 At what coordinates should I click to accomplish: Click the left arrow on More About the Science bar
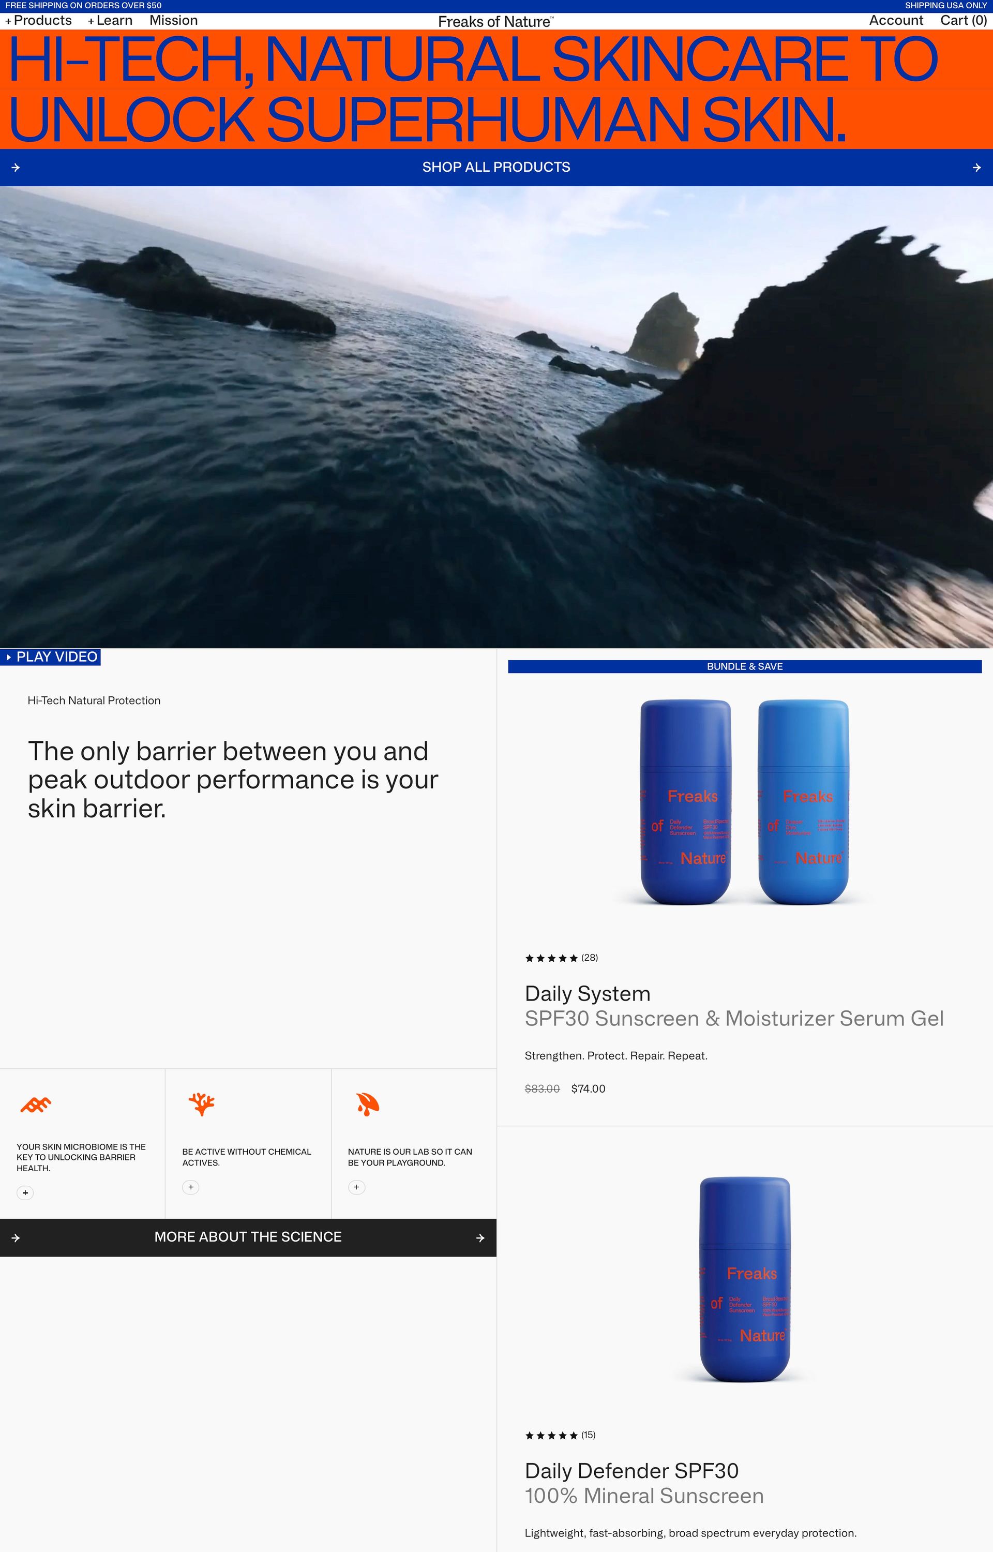pos(16,1238)
